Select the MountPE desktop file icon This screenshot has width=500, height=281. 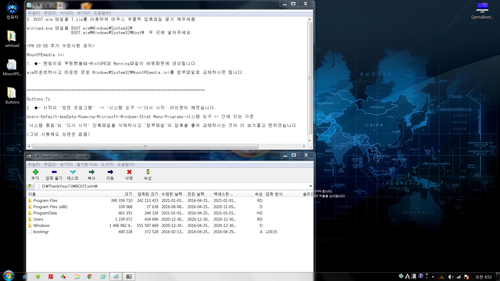click(12, 67)
